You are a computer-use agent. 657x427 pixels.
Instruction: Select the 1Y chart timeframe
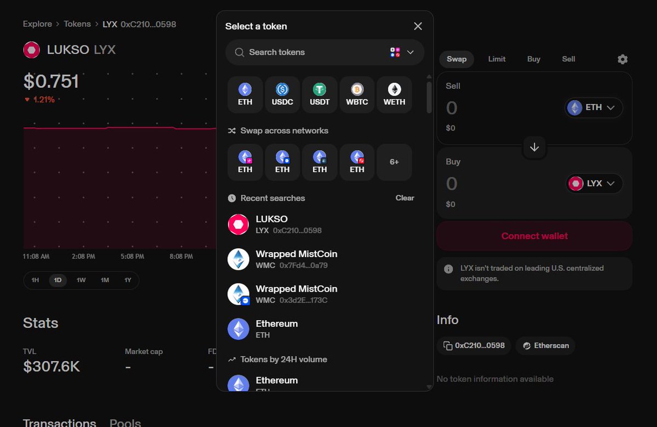pos(128,280)
